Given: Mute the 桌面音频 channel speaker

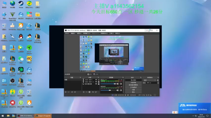Looking at the screenshot, I should click(118, 90).
